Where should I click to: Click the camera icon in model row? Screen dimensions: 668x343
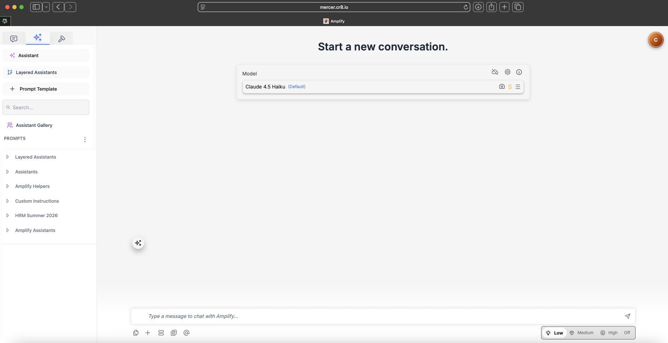click(502, 86)
